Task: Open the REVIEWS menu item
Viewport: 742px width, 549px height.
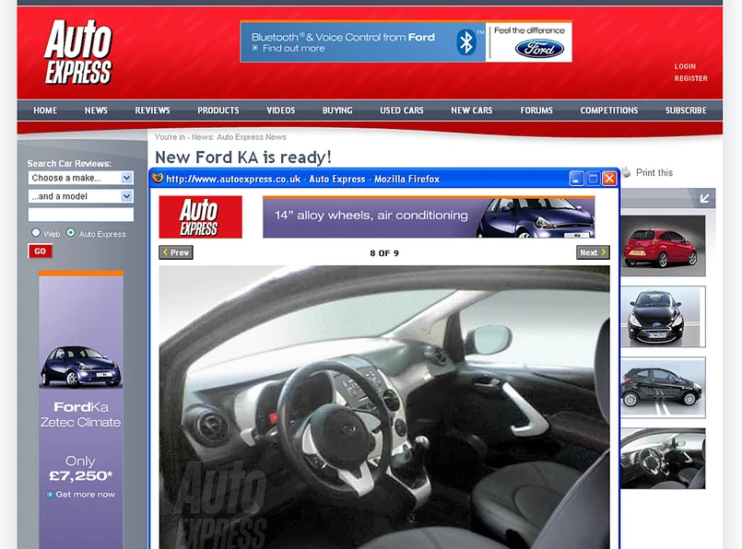Action: (152, 111)
